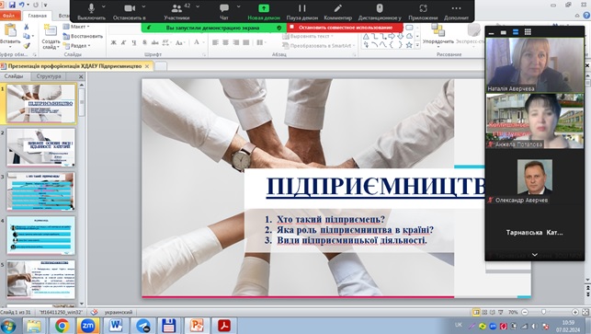
Task: Create new slide (Создать слайд)
Action: tap(51, 36)
